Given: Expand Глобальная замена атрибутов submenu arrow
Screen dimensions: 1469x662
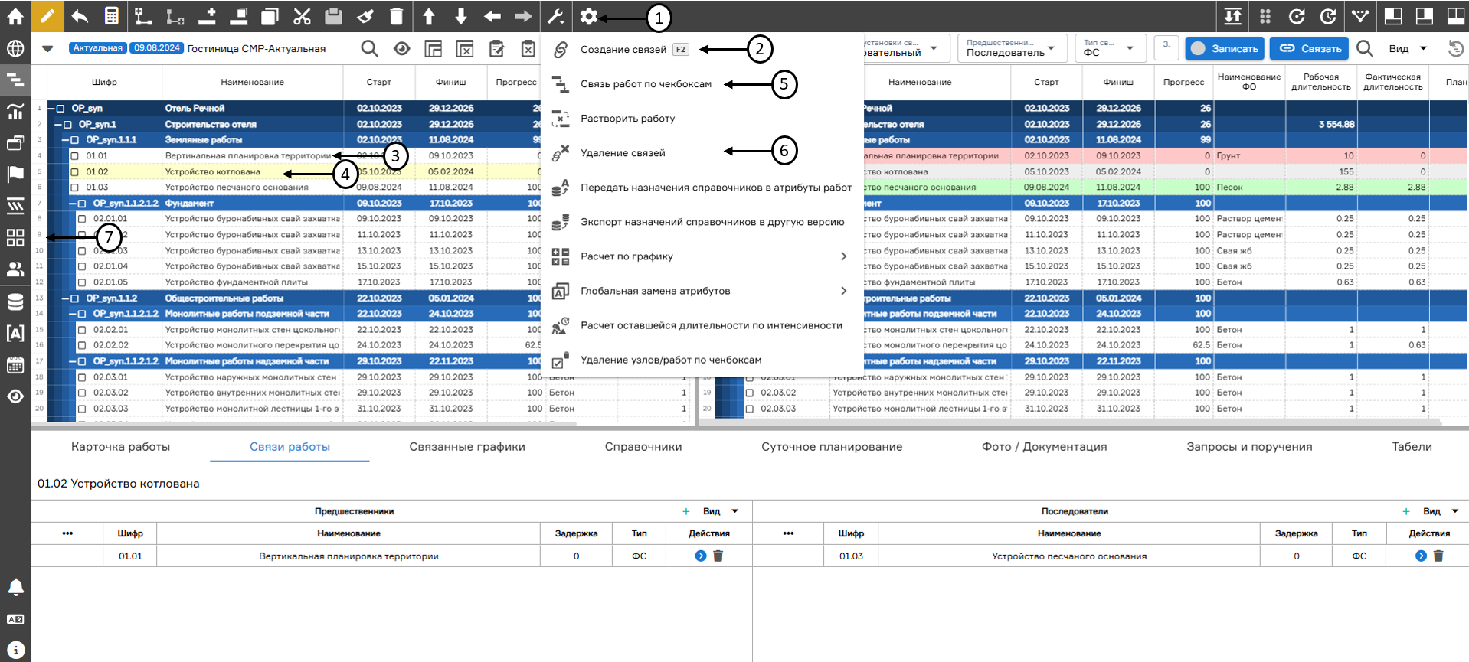Looking at the screenshot, I should [x=843, y=291].
